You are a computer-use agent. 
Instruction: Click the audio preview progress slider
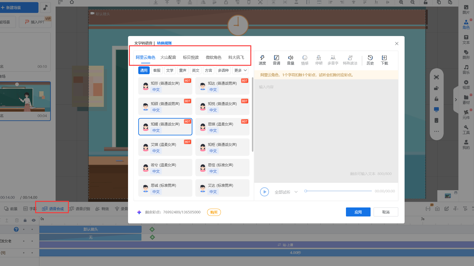pos(338,191)
